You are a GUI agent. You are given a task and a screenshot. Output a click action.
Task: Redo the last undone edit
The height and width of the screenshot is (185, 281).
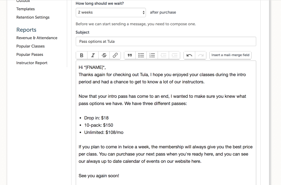point(201,55)
